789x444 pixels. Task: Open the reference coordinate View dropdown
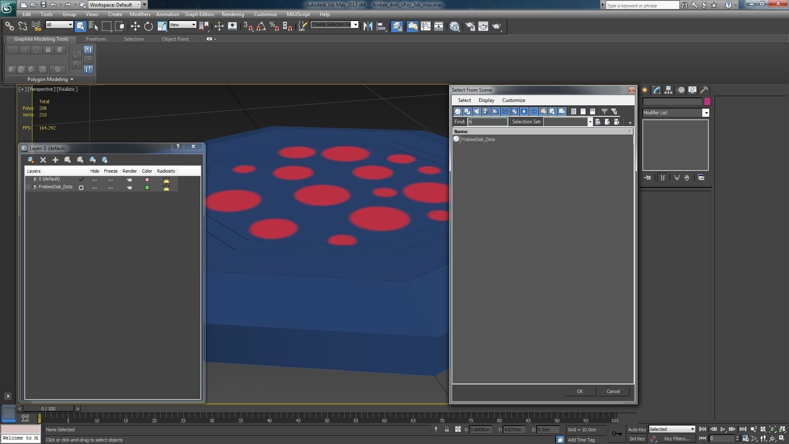point(182,25)
